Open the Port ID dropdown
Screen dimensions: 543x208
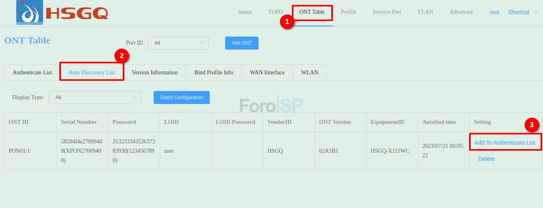coord(178,43)
